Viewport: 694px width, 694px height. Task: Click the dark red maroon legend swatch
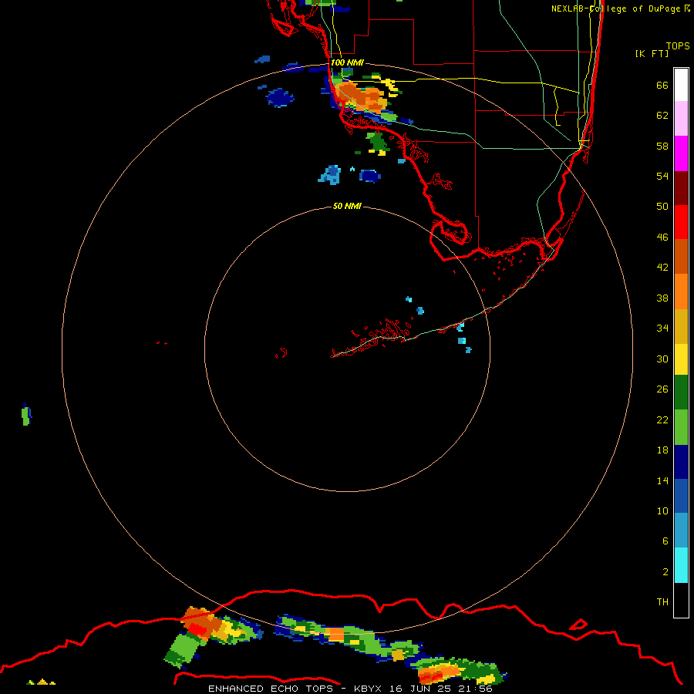681,187
